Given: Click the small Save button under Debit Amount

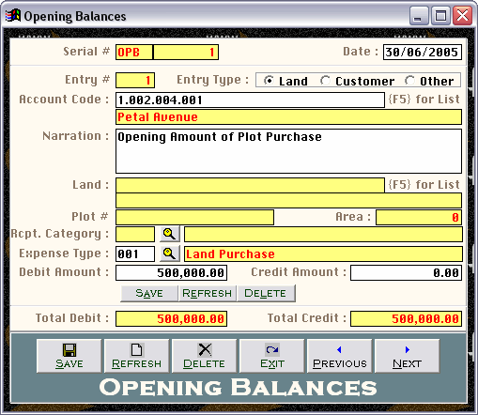Looking at the screenshot, I should [149, 293].
